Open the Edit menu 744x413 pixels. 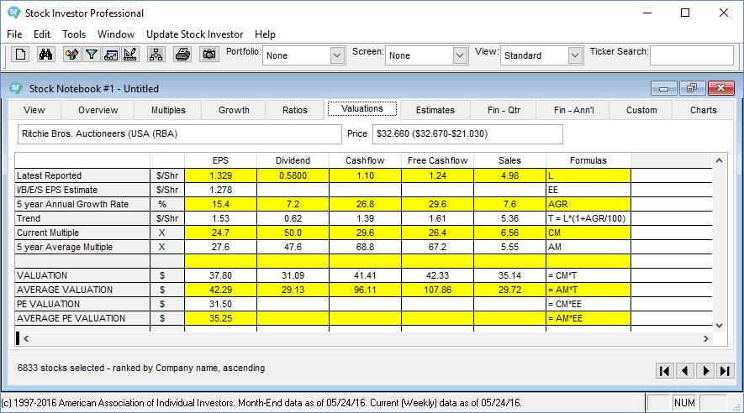coord(42,34)
